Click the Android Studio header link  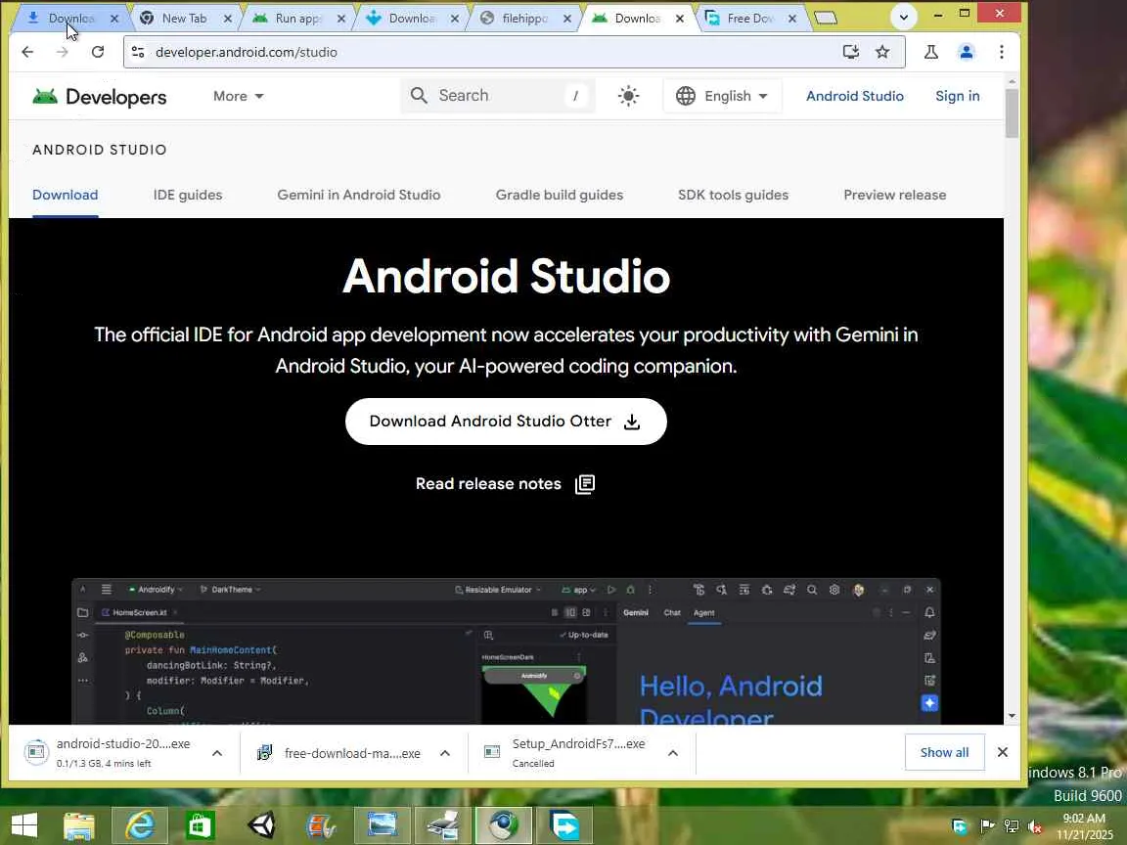(855, 96)
